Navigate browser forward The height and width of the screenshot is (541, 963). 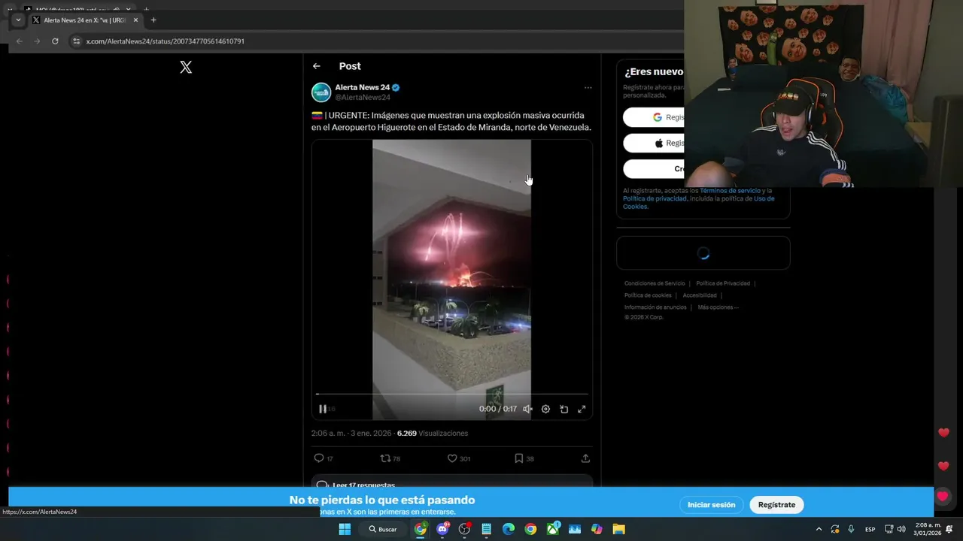[37, 41]
